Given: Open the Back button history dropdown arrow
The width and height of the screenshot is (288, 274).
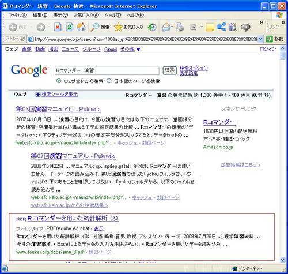Looking at the screenshot, I should click(31, 27).
